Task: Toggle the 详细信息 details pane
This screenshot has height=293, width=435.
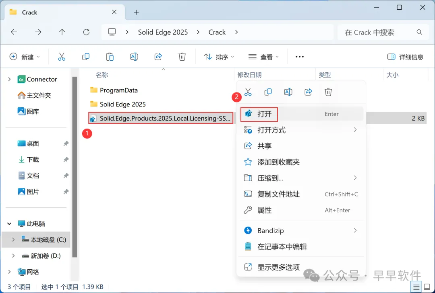Action: (405, 57)
